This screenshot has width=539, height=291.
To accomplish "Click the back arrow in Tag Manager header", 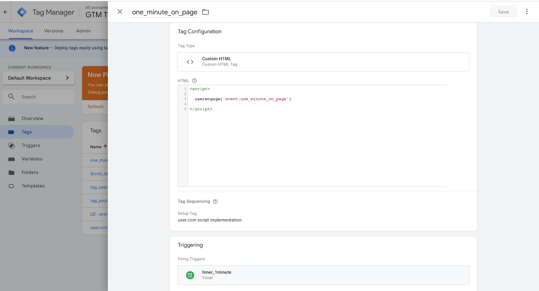I will tap(5, 12).
